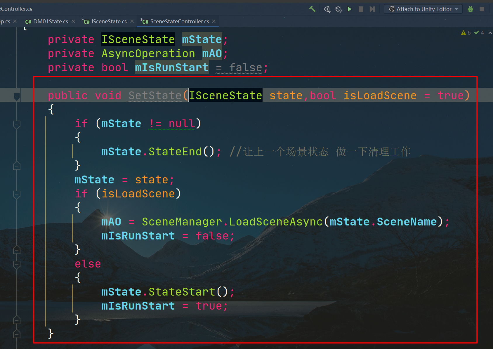This screenshot has width=493, height=349.
Task: Expand the inspection widget chevron arrow
Action: tap(490, 33)
